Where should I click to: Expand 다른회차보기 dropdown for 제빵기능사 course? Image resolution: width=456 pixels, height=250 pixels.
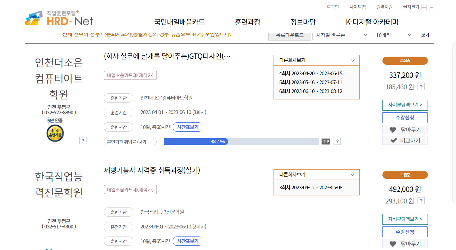316,175
